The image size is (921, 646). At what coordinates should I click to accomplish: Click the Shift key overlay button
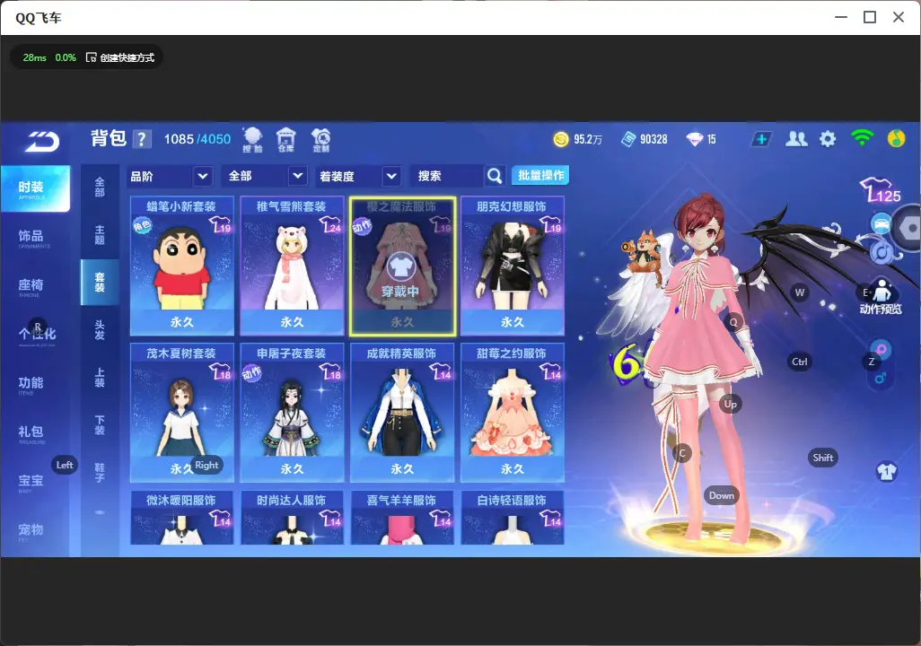pyautogui.click(x=822, y=458)
